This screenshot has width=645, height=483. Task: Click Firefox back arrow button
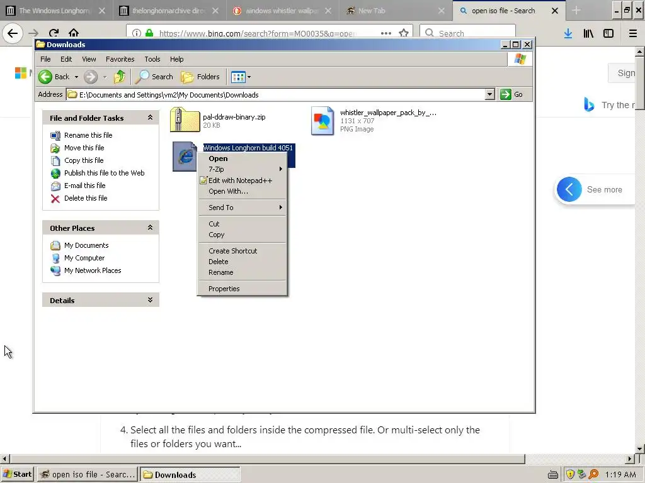[13, 33]
